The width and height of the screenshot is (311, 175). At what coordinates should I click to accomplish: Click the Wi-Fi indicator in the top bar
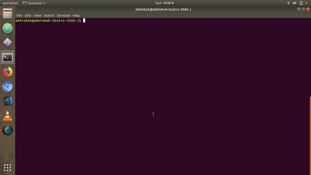[x=288, y=3]
